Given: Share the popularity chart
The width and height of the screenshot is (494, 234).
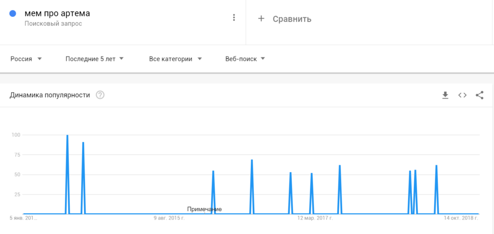Looking at the screenshot, I should click(x=480, y=95).
